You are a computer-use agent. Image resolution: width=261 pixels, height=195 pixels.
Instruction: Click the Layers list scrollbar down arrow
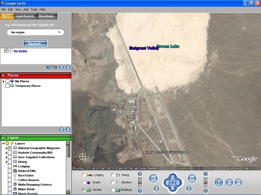(x=68, y=192)
